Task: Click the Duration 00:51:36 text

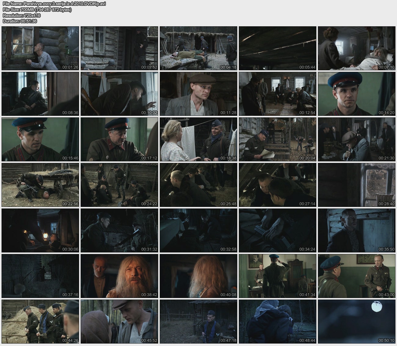Action: [20, 21]
